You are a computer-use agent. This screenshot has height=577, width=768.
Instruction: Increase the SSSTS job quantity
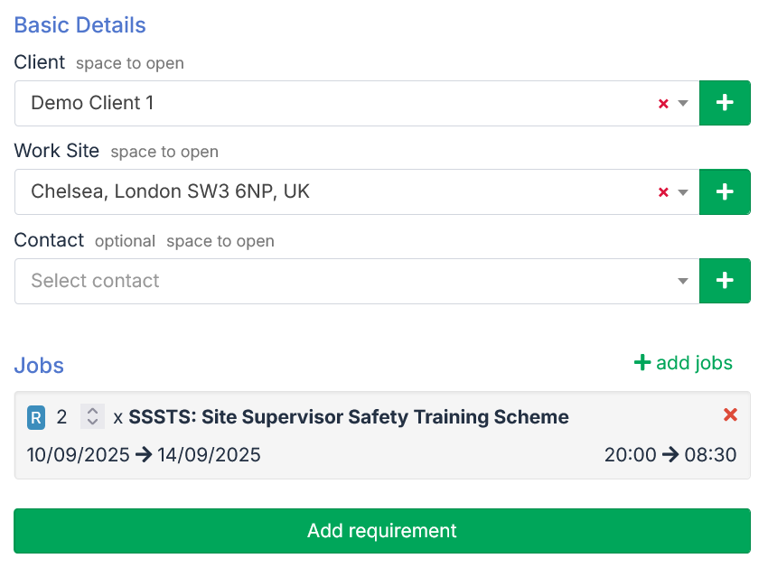(92, 411)
